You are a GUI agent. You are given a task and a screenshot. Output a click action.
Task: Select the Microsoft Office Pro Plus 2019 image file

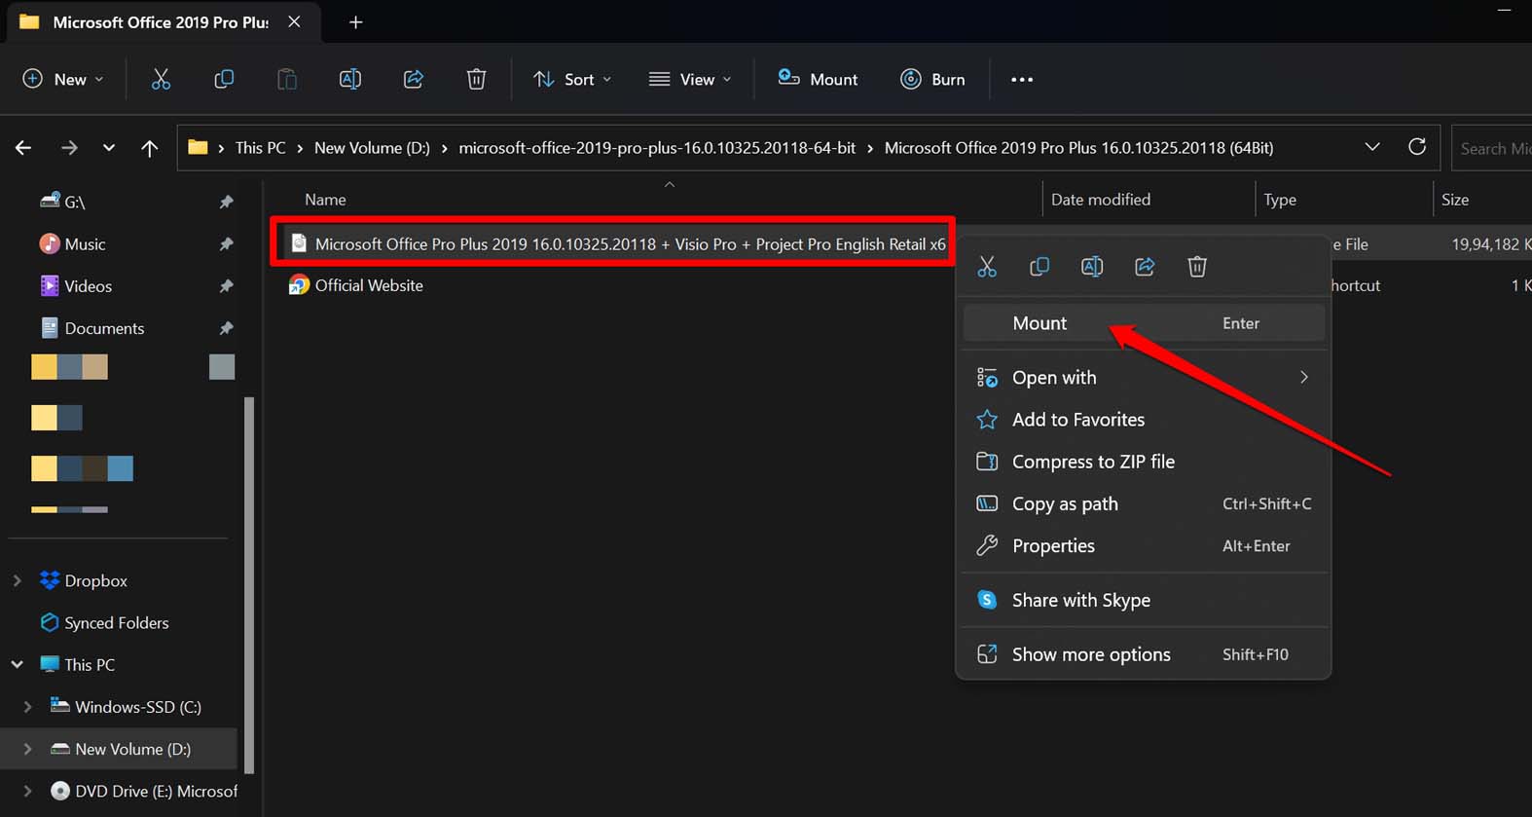617,244
